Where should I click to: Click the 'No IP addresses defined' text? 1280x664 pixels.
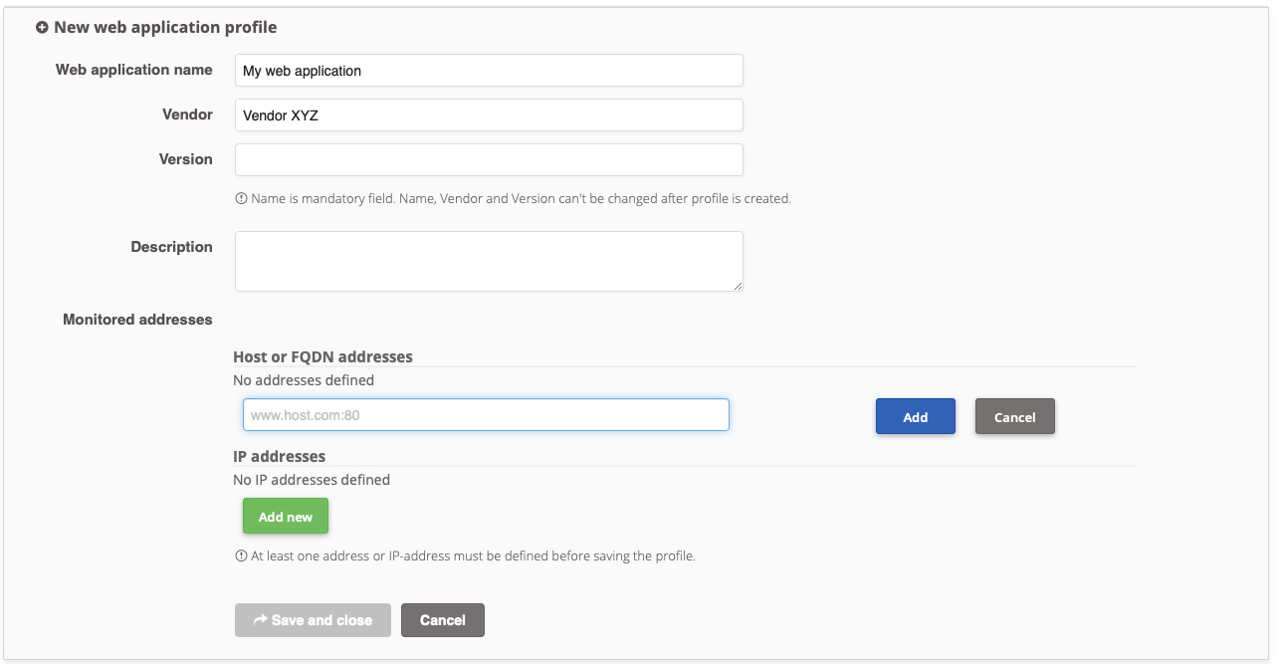click(x=312, y=480)
